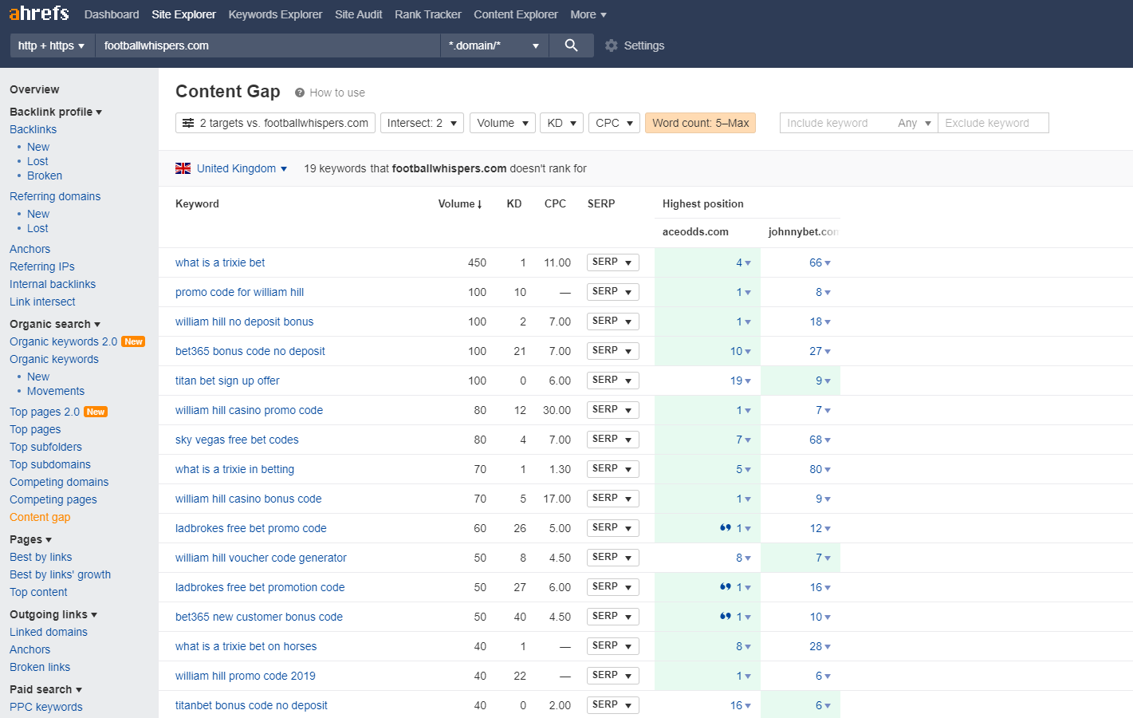The height and width of the screenshot is (718, 1133).
Task: Open Settings gear icon
Action: (612, 45)
